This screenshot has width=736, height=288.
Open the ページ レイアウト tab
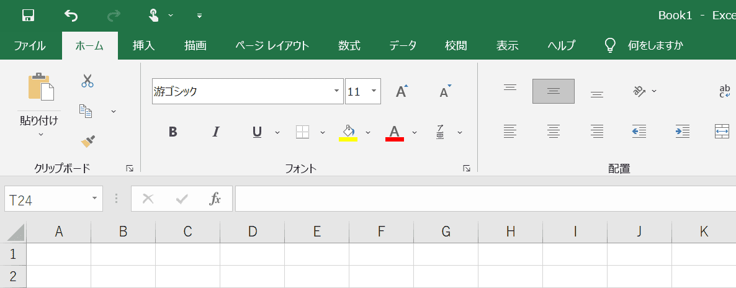[x=272, y=45]
